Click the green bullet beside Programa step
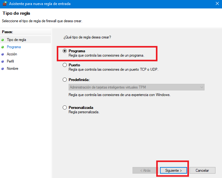Viewport: 222px width, 178px height. coord(2,47)
